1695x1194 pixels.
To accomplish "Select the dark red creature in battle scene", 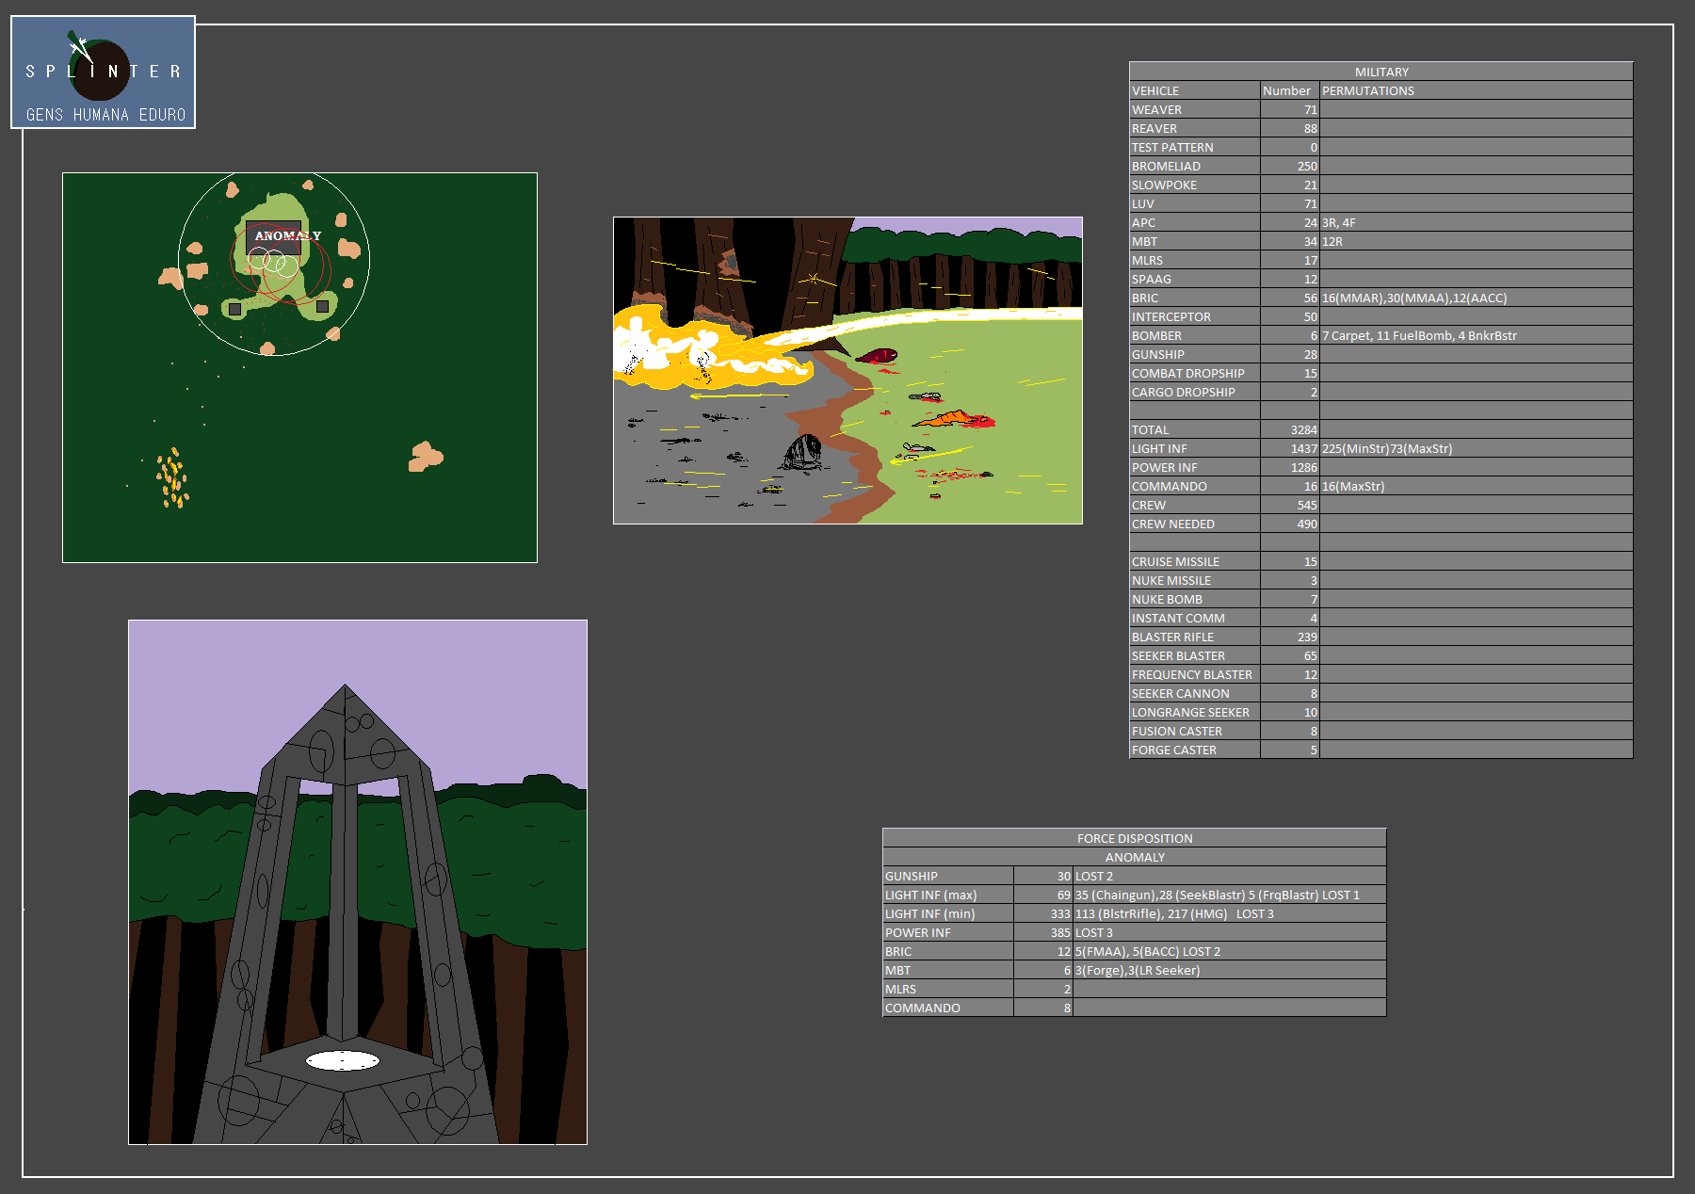I will pyautogui.click(x=877, y=356).
